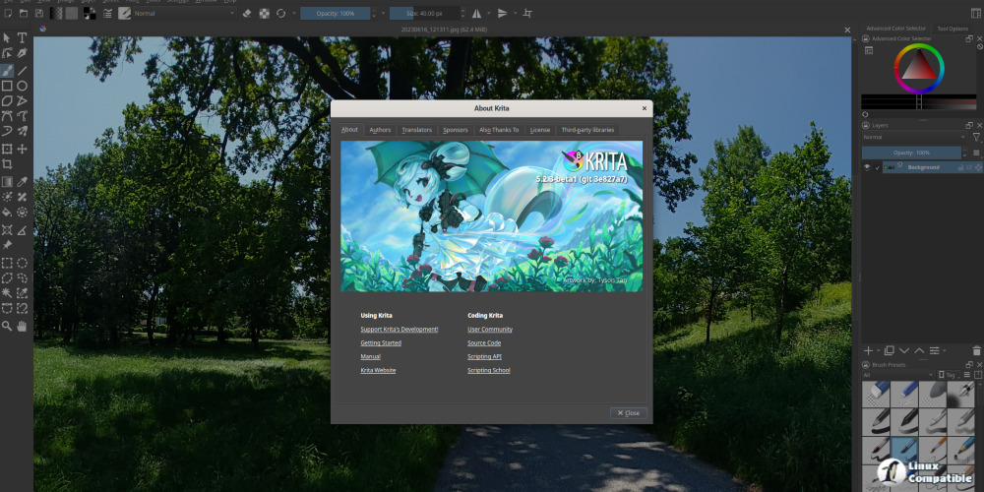Viewport: 984px width, 492px height.
Task: Open the brush presets tag dropdown
Action: coord(949,375)
